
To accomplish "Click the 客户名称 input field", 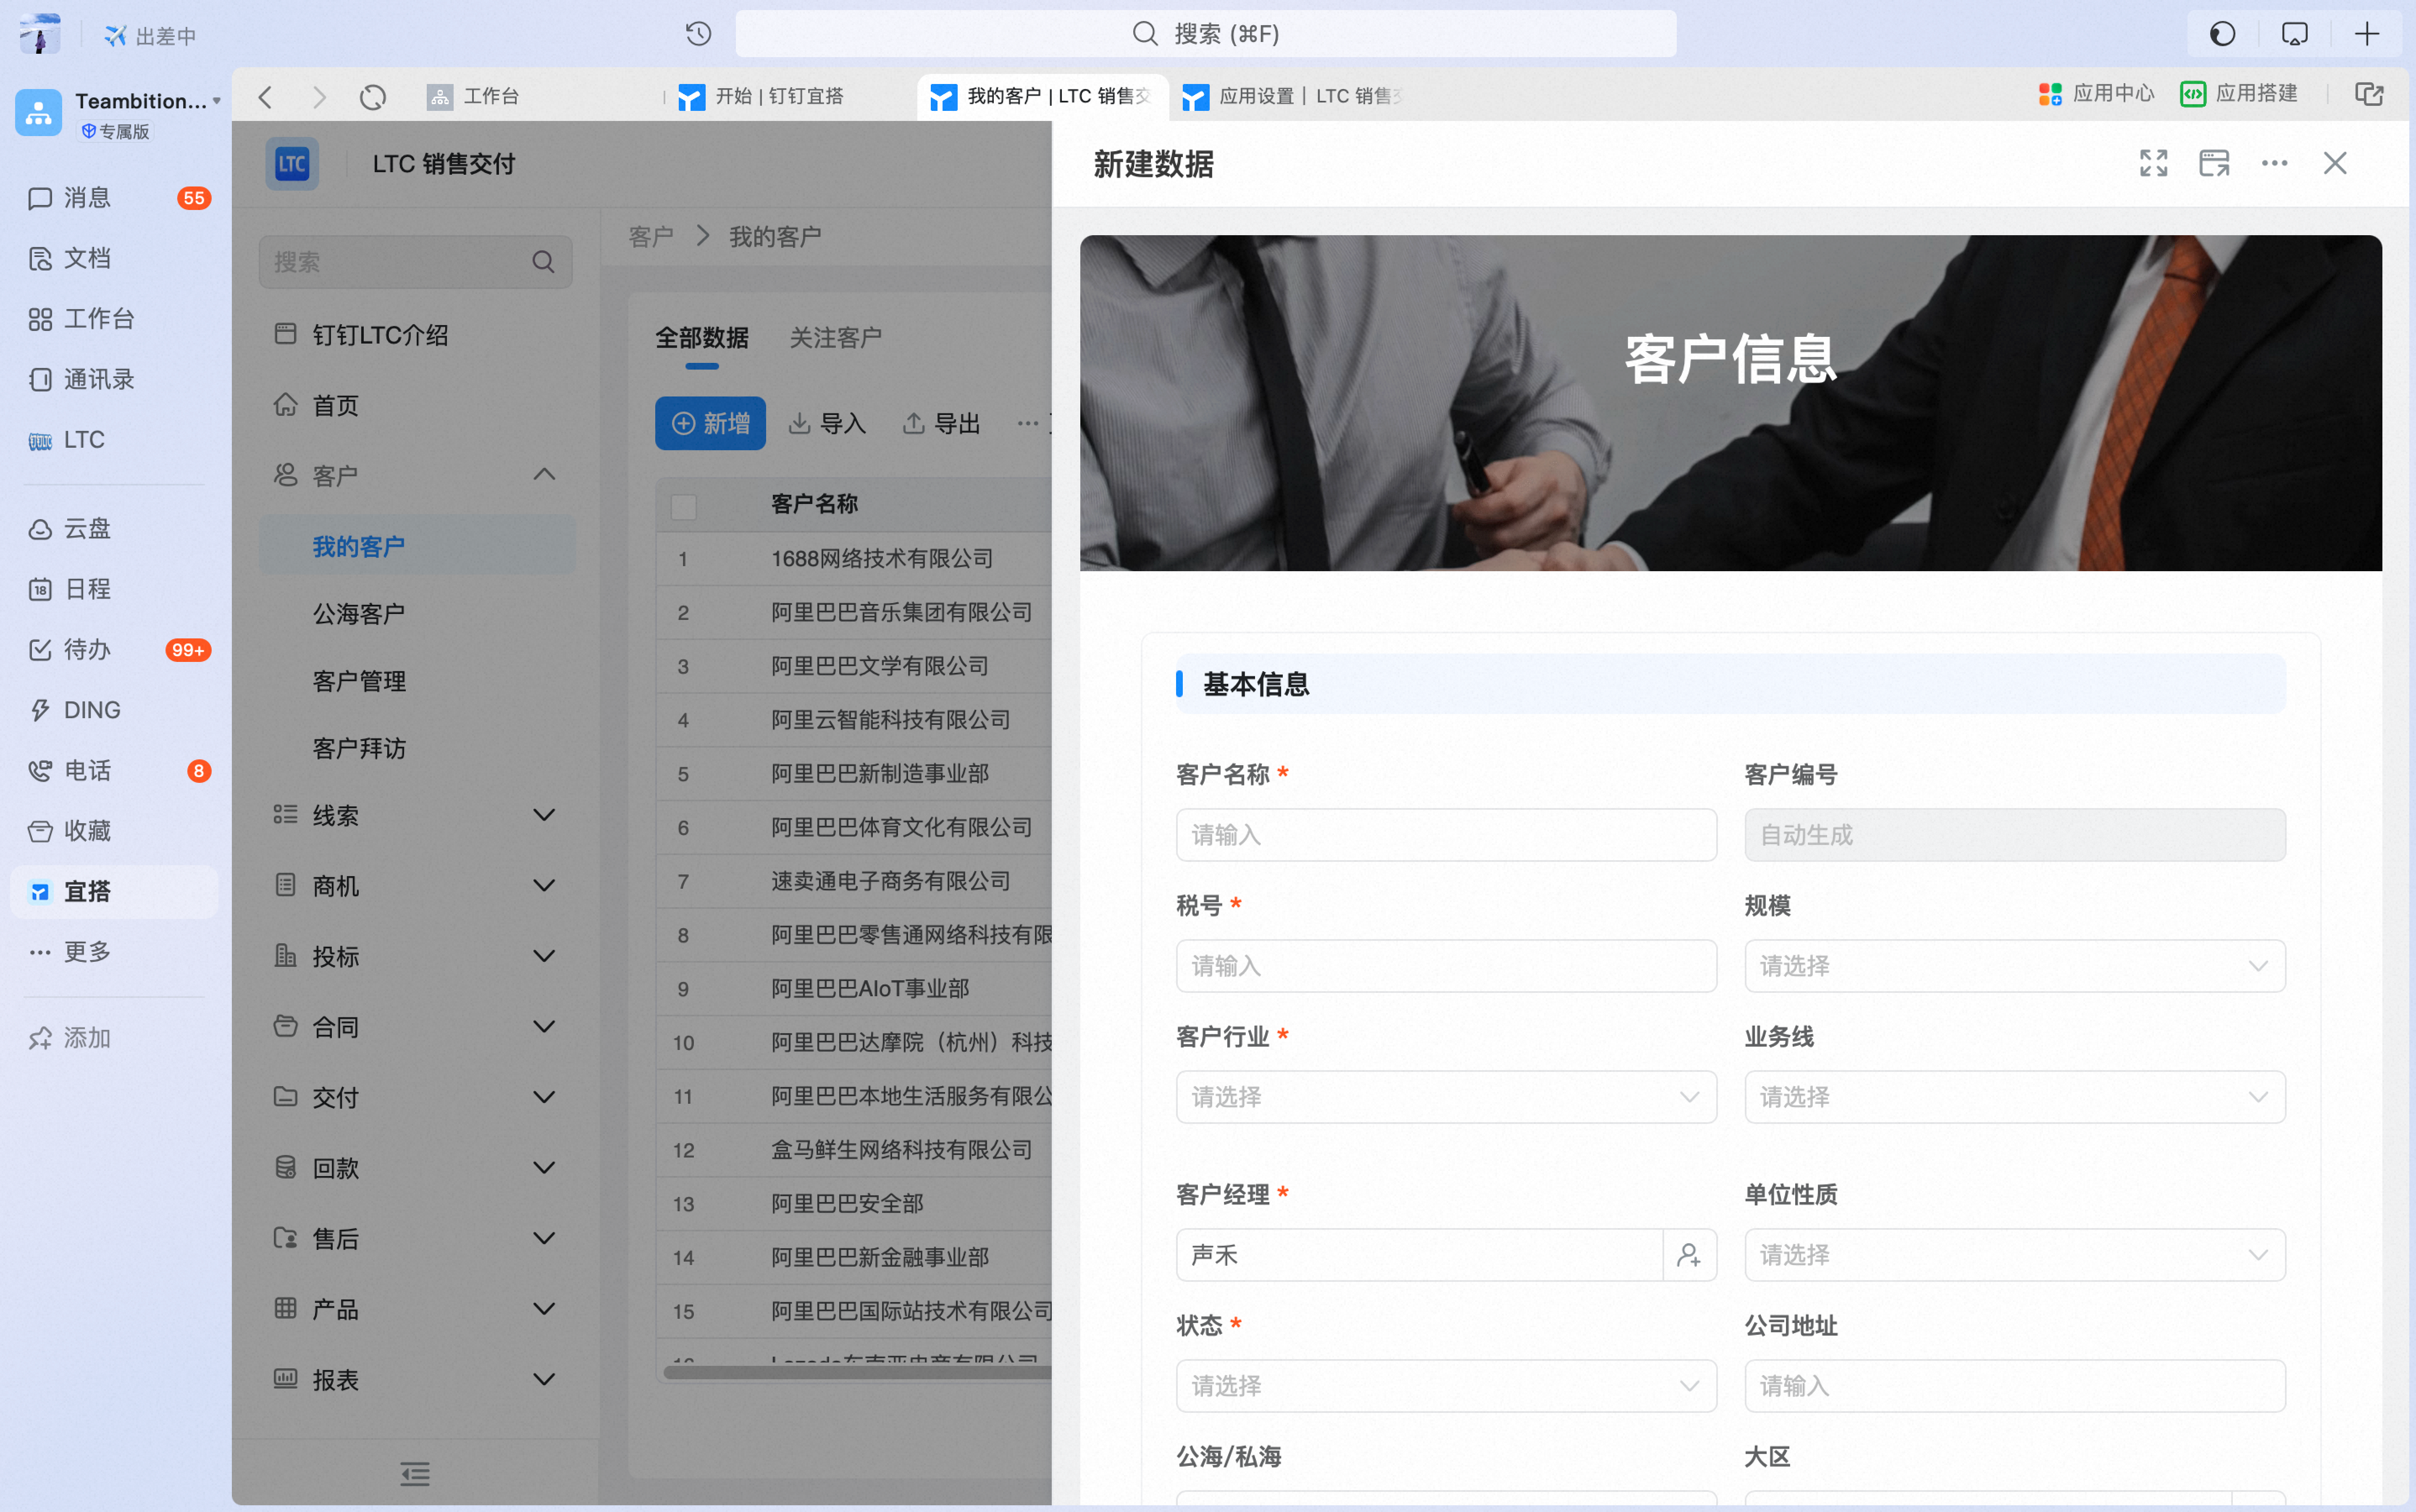I will click(1446, 835).
